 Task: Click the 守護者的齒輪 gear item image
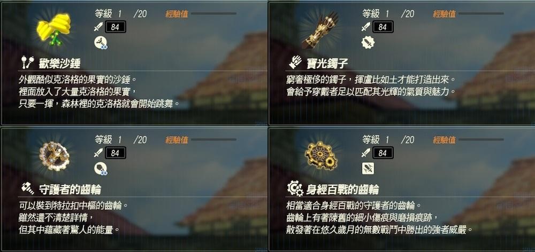[x=54, y=156]
